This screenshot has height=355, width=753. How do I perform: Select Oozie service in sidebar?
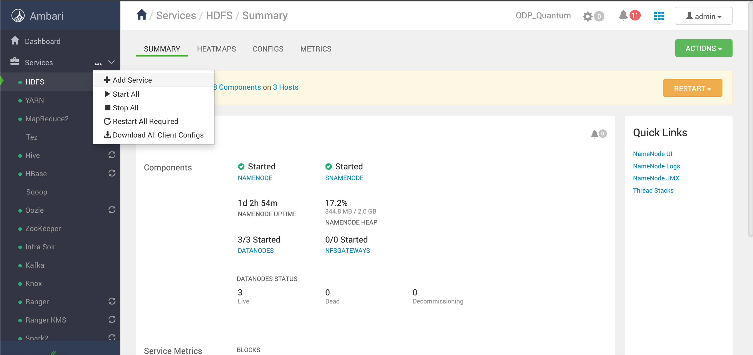pyautogui.click(x=34, y=210)
